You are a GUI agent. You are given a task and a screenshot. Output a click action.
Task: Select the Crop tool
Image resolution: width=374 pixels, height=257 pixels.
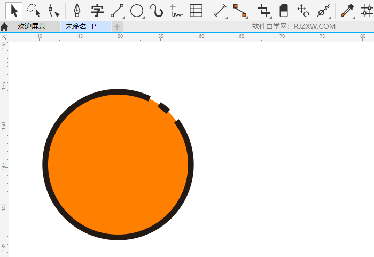tap(264, 11)
